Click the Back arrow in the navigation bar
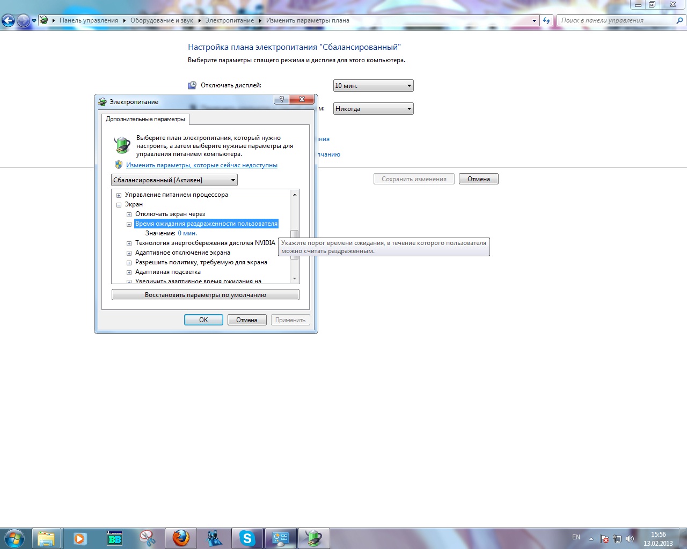The height and width of the screenshot is (549, 687). coord(9,21)
